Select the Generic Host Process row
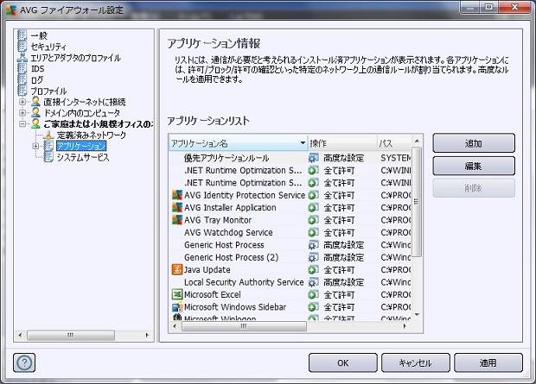The image size is (536, 384). (291, 245)
